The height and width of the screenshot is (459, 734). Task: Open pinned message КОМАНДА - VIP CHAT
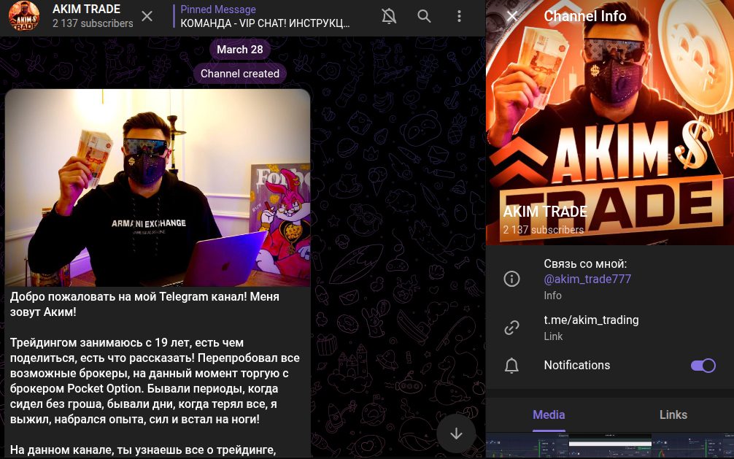[x=266, y=17]
